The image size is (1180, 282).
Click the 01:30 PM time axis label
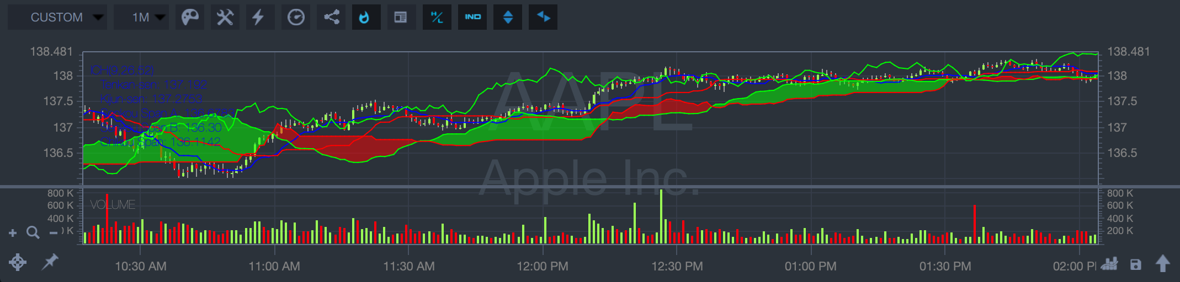coord(945,267)
